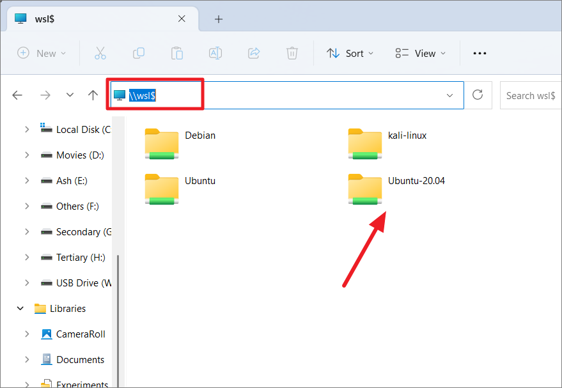Expand the Movies (D:) tree node
562x388 pixels.
[x=27, y=155]
